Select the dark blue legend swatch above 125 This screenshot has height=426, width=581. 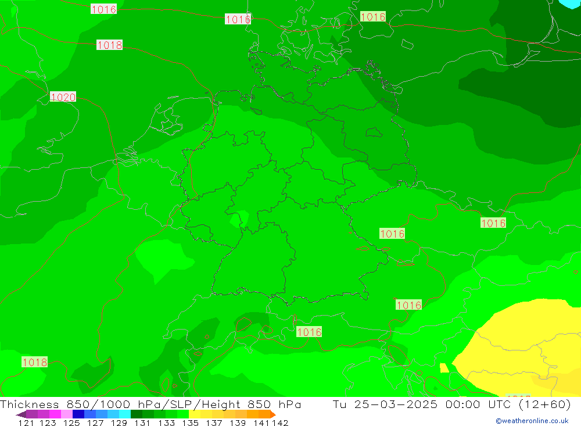point(78,414)
